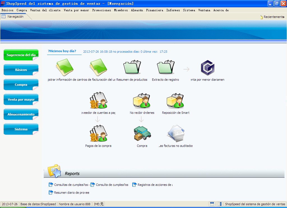
Task: Click the No recibir órdenes label
Action: [x=142, y=113]
